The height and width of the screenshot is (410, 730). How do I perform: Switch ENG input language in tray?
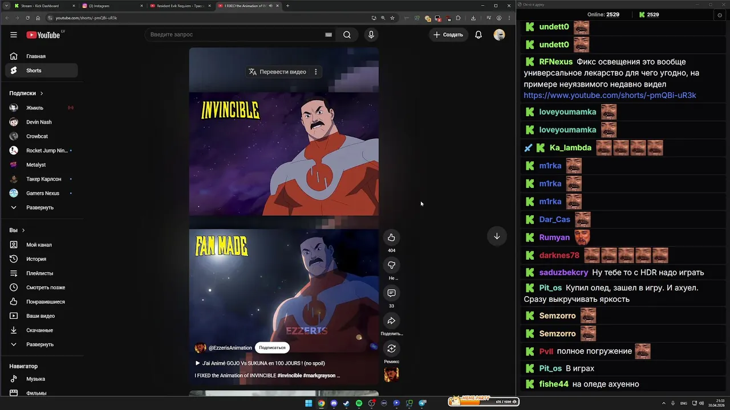tap(684, 403)
